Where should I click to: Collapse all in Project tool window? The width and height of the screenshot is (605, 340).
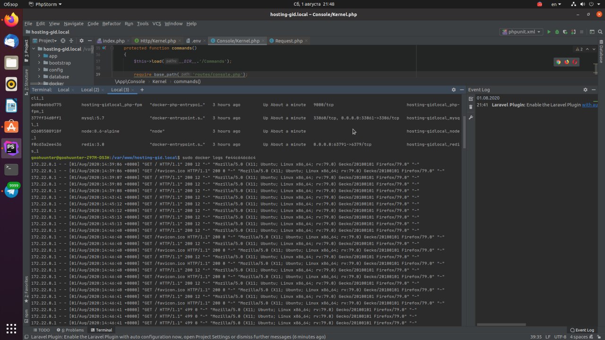coord(72,41)
